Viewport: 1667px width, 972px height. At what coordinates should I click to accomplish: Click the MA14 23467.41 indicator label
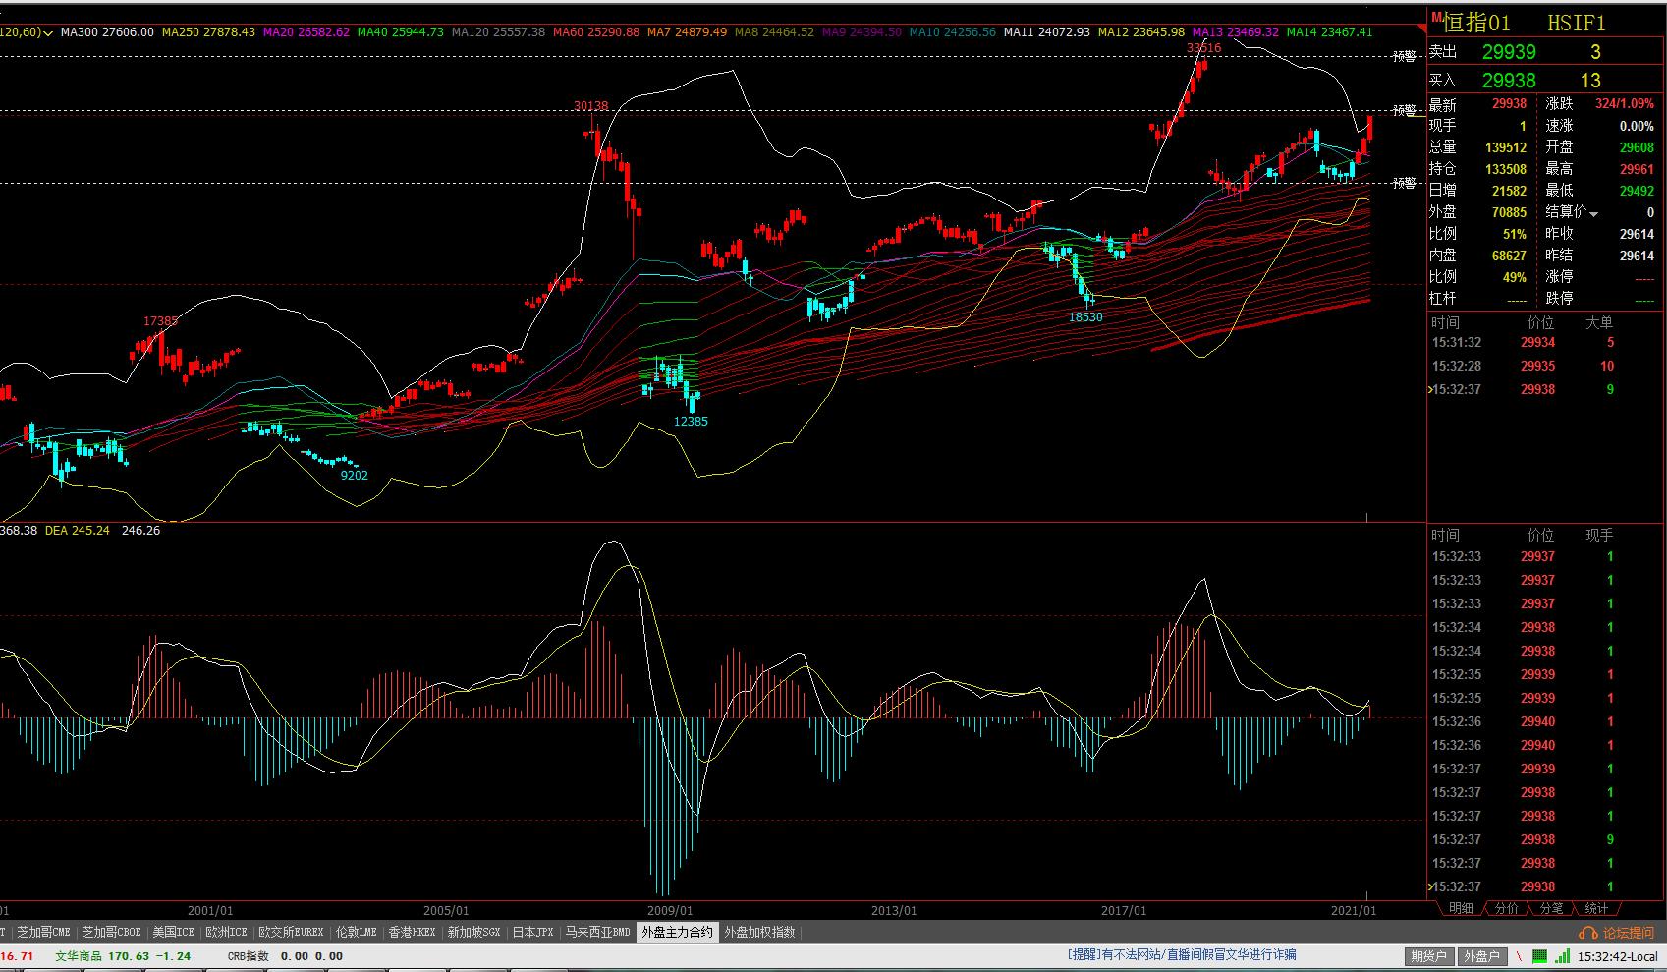[x=1329, y=32]
